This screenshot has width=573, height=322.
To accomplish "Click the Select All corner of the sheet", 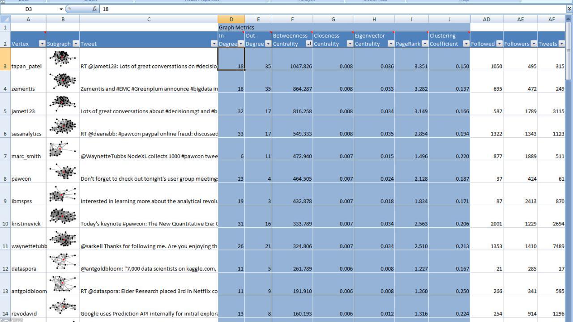I will 5,19.
